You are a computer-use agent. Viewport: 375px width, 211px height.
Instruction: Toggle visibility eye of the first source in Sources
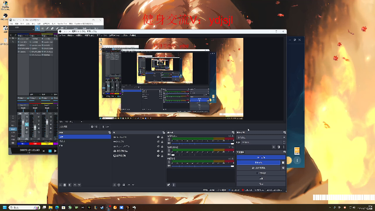[158, 137]
